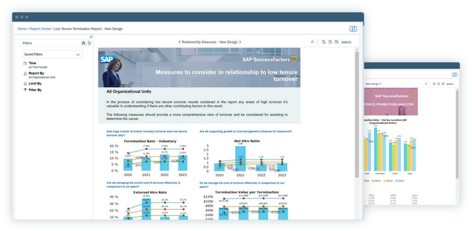472x231 pixels.
Task: Click the second export icon in the back window
Action: (439, 84)
